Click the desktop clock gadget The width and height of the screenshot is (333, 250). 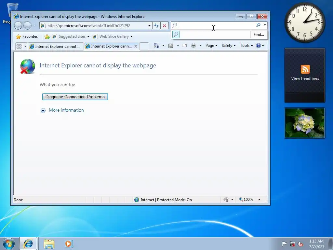coord(304,22)
